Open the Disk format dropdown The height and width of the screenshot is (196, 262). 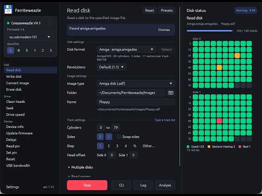pyautogui.click(x=126, y=50)
